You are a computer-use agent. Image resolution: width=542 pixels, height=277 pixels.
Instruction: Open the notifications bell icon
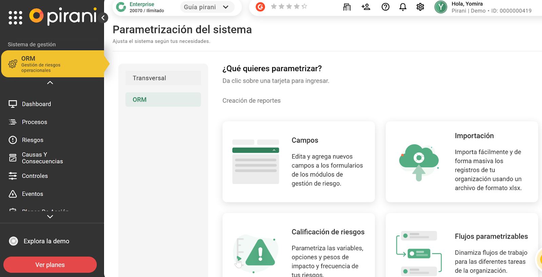[x=403, y=7]
